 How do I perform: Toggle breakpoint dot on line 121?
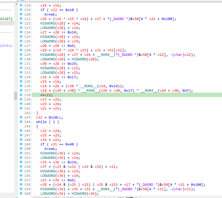coord(21,19)
